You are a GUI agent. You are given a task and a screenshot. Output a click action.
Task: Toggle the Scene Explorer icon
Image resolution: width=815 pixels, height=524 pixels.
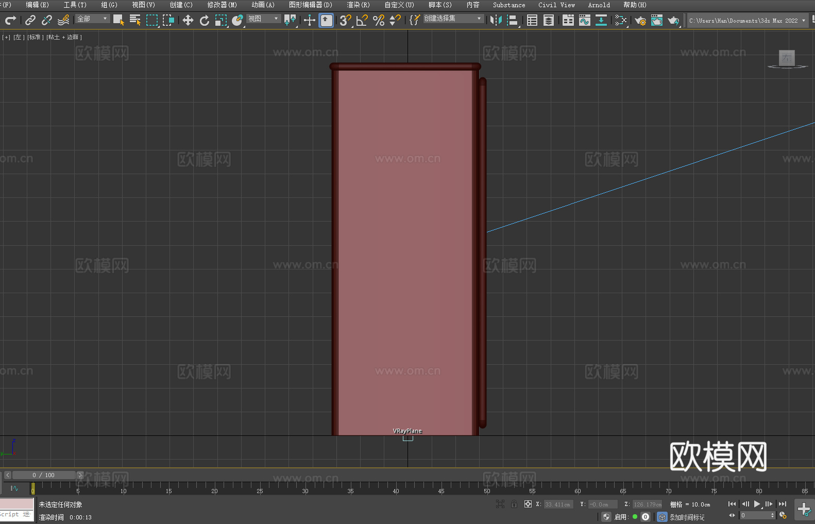(x=532, y=20)
